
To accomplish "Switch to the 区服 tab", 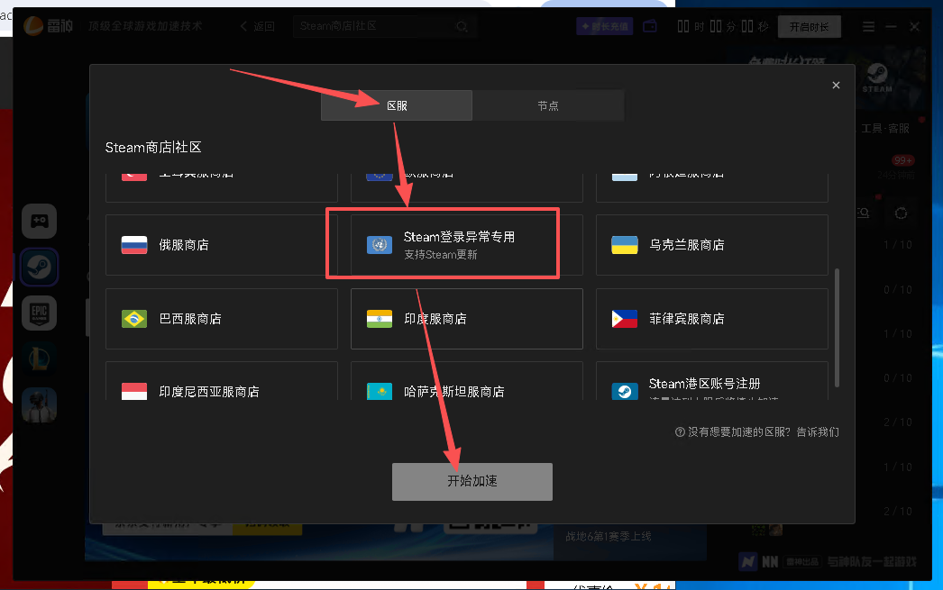I will (x=397, y=105).
